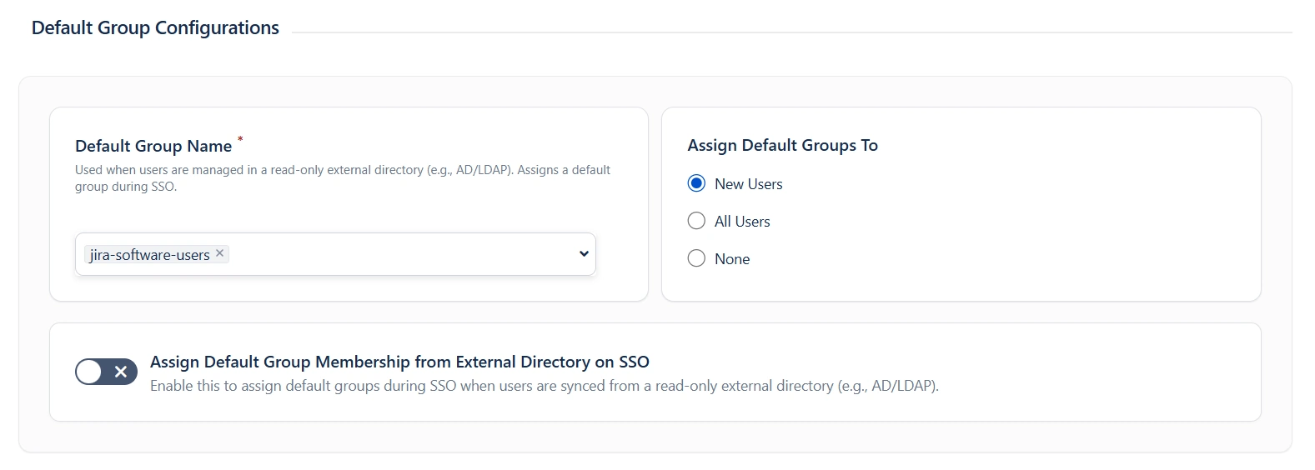Click the Default Group Name field label
This screenshot has height=470, width=1315.
tap(153, 146)
